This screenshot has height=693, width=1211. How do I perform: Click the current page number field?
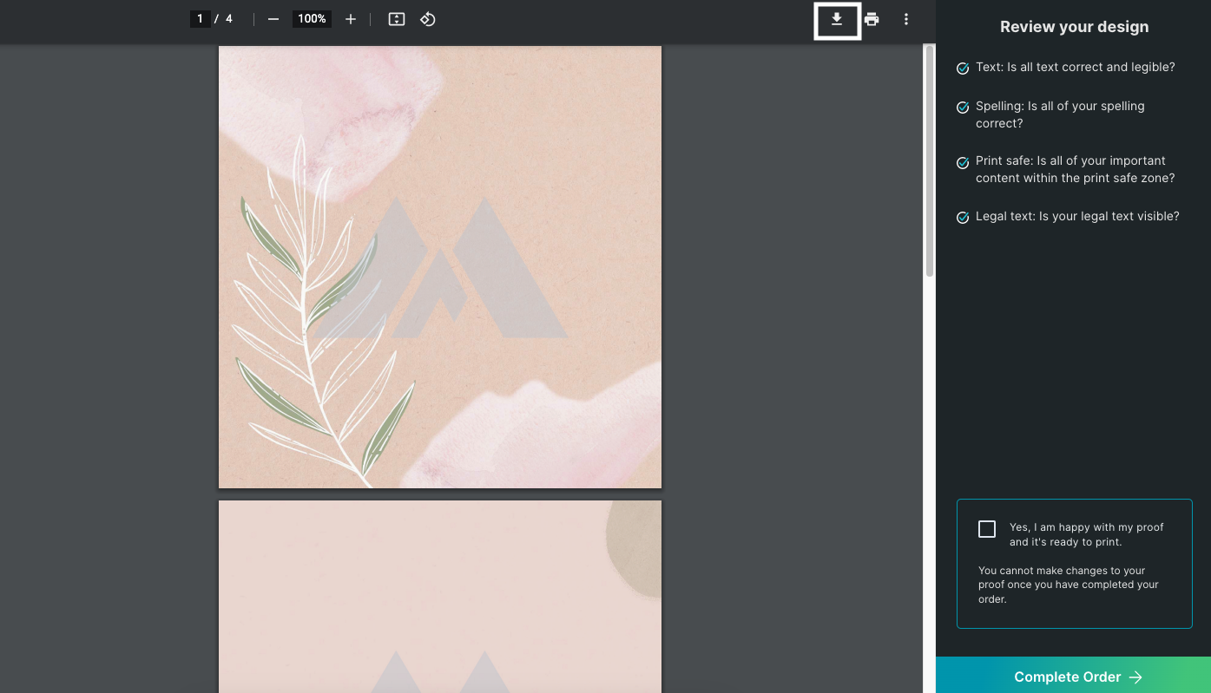[x=201, y=19]
